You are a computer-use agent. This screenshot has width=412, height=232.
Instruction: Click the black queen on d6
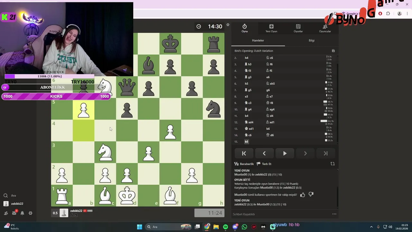click(x=127, y=87)
